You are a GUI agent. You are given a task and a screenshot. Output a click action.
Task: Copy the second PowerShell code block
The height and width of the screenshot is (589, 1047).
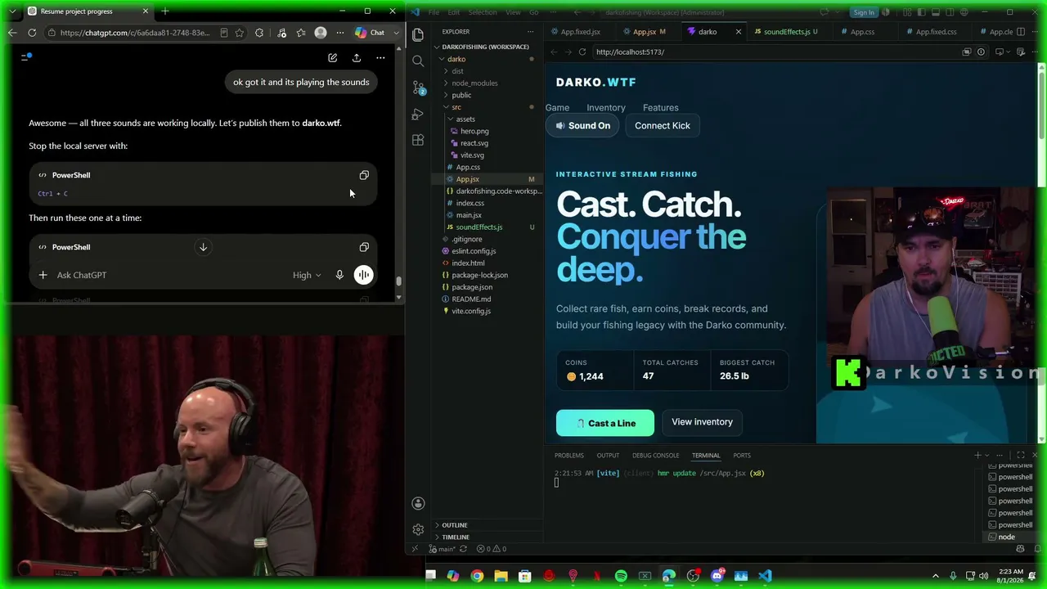point(364,247)
